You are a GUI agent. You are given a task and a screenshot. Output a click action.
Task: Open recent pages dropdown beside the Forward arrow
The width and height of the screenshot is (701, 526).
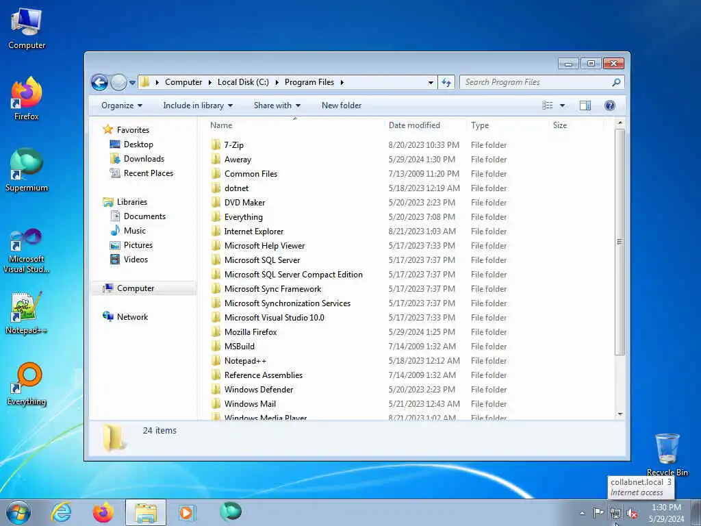coord(132,82)
